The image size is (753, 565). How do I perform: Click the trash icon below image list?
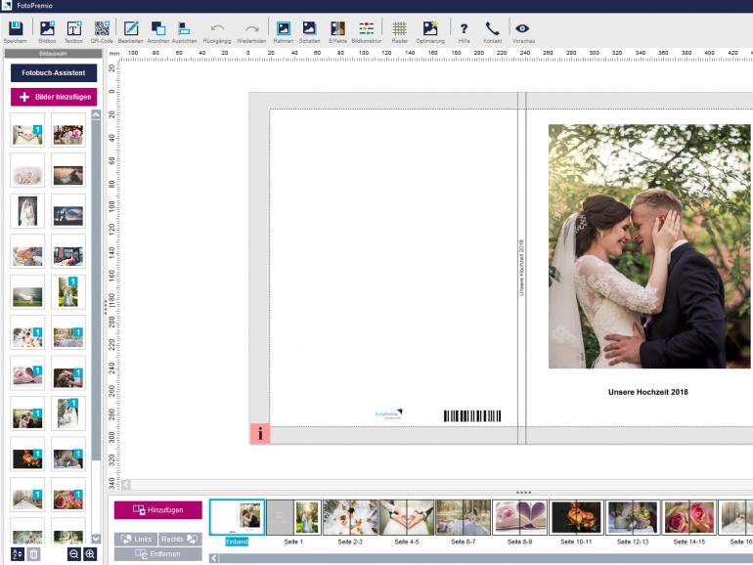33,554
